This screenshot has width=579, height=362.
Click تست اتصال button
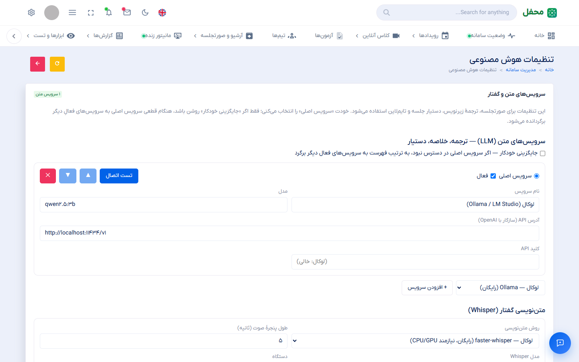tap(119, 176)
